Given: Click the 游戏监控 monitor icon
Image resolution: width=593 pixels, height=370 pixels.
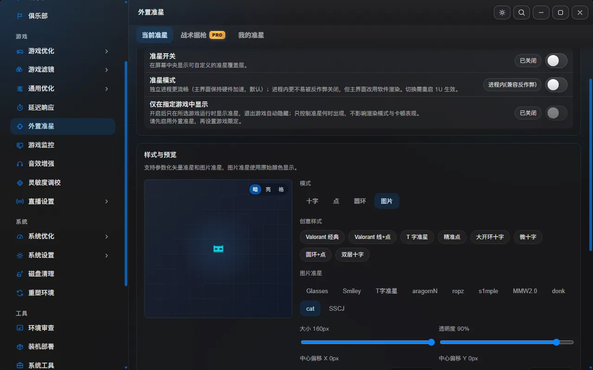Looking at the screenshot, I should coord(20,145).
